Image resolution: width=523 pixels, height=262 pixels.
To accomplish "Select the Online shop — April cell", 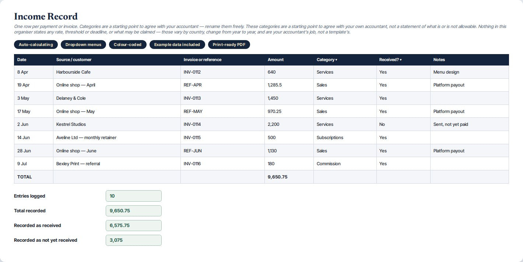I will click(117, 85).
